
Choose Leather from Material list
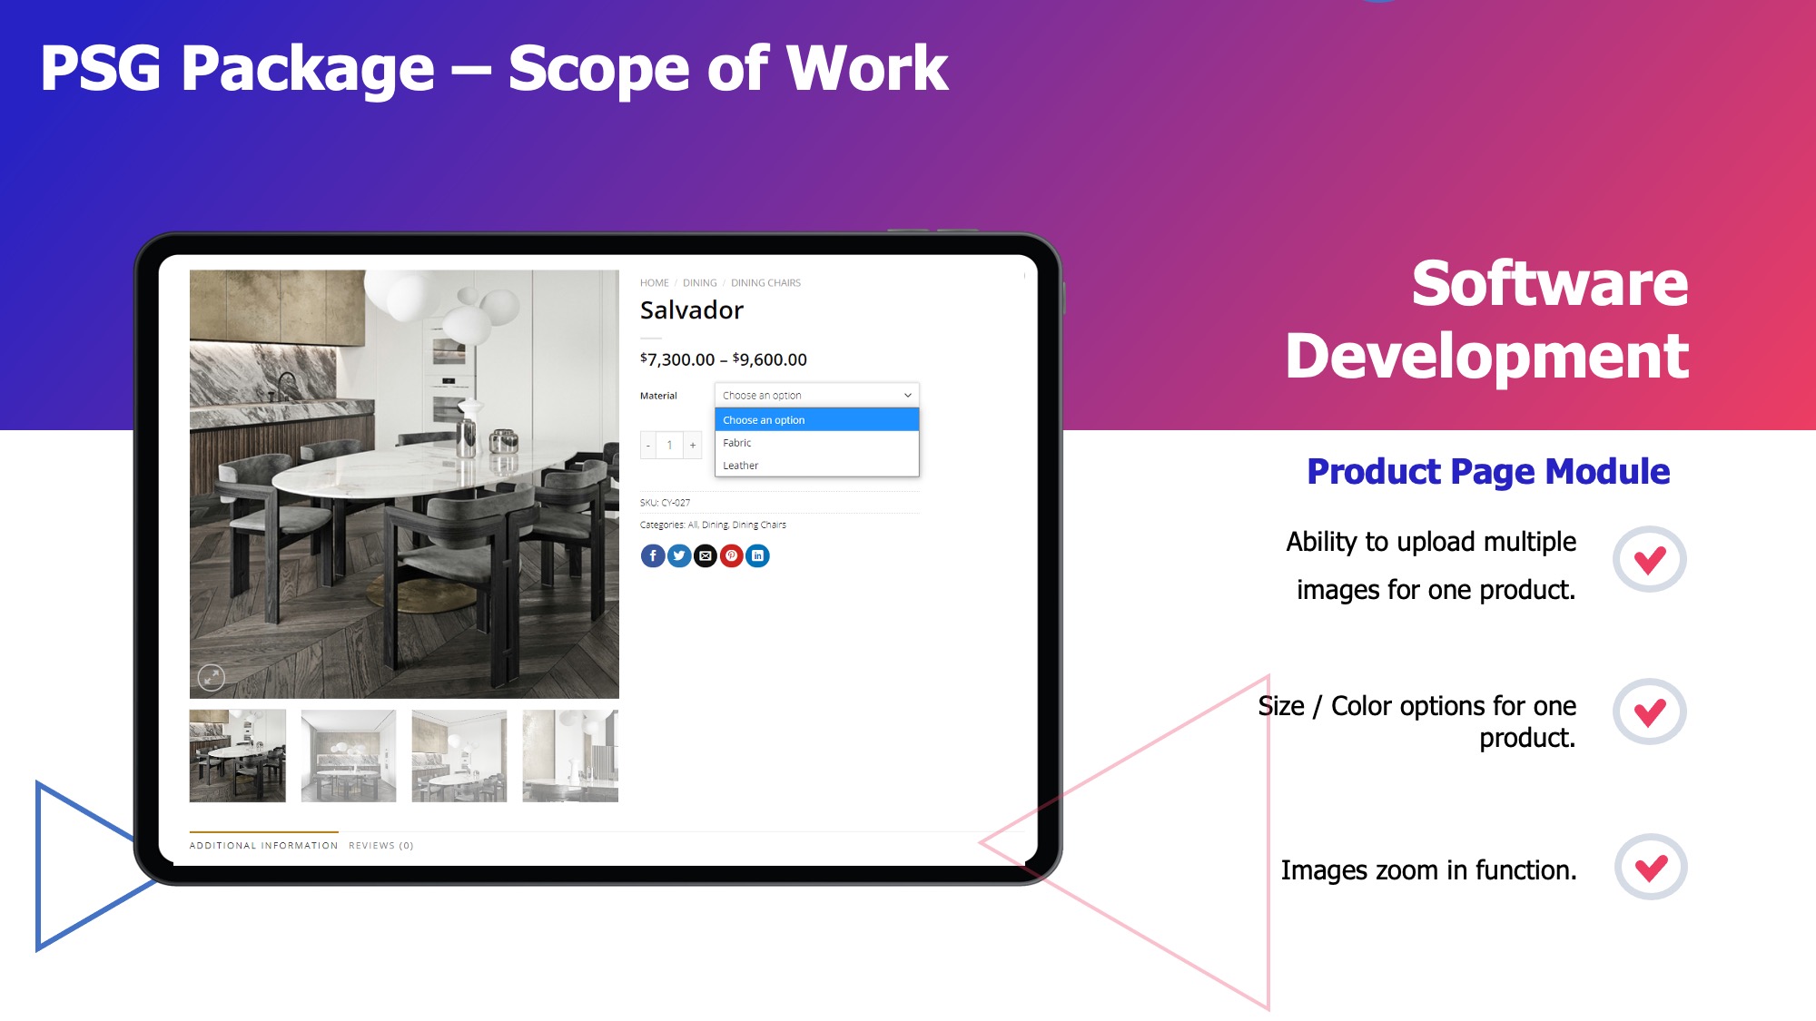point(816,466)
